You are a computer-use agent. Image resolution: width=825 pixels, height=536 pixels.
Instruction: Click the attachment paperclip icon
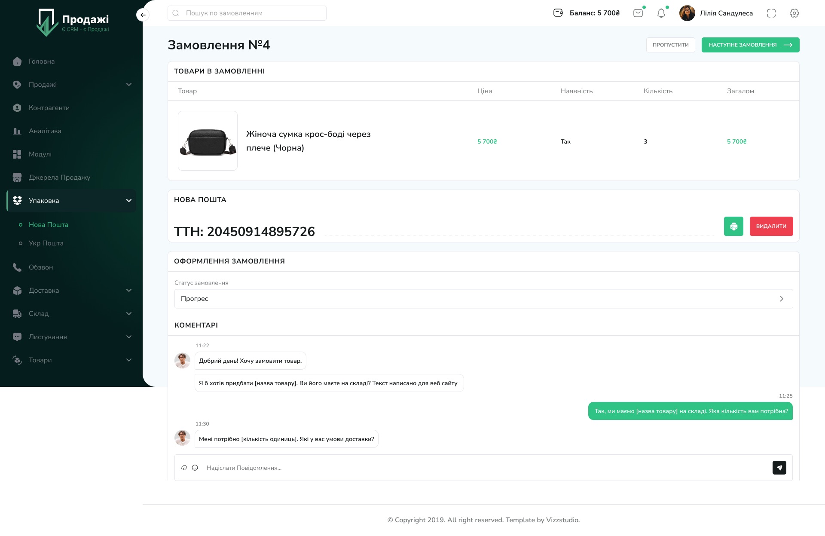184,468
